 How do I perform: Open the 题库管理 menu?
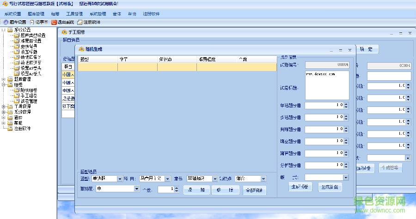[x=36, y=14]
